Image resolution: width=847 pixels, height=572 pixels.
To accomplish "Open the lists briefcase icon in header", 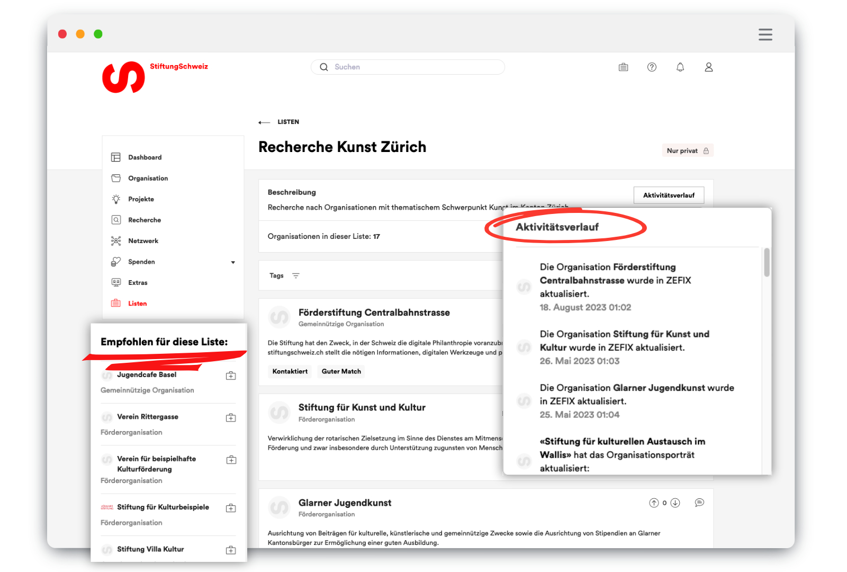I will click(x=623, y=67).
